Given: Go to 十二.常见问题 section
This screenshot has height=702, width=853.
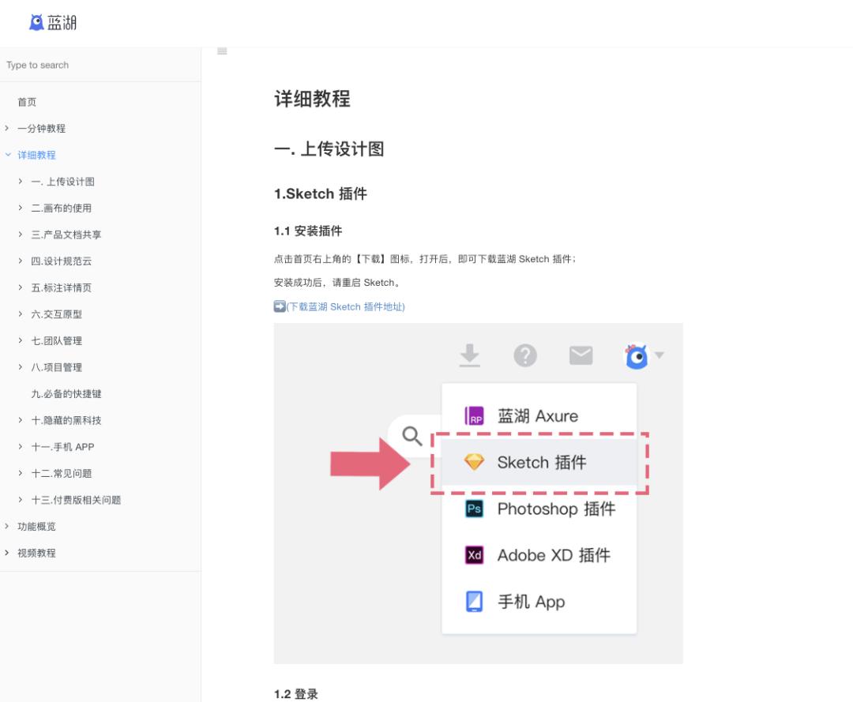Looking at the screenshot, I should (x=62, y=474).
